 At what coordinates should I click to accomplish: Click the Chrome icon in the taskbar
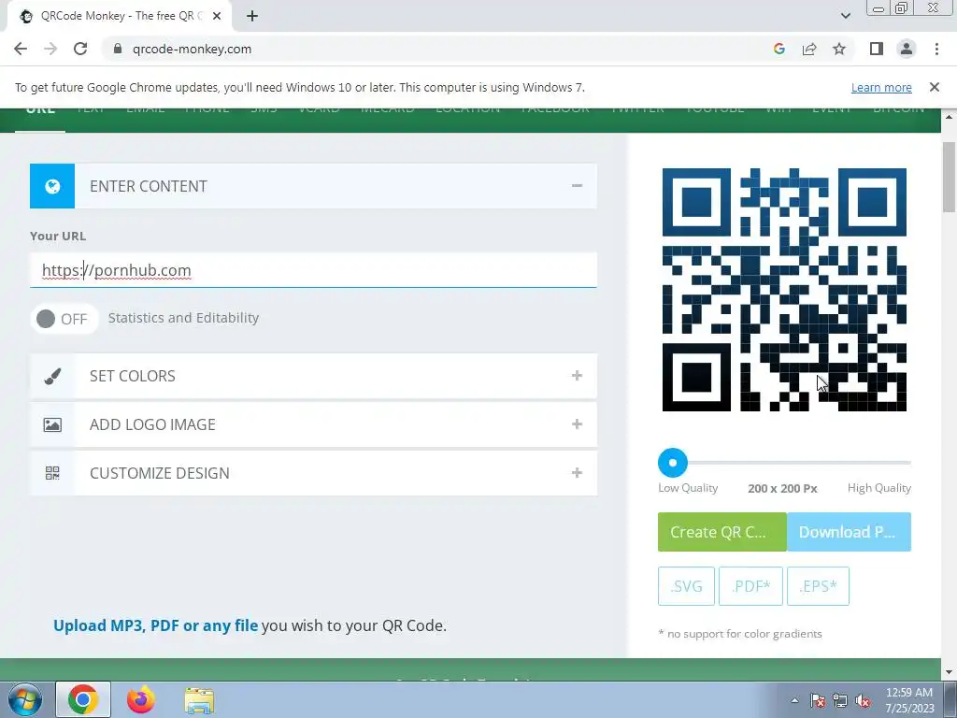pyautogui.click(x=83, y=699)
